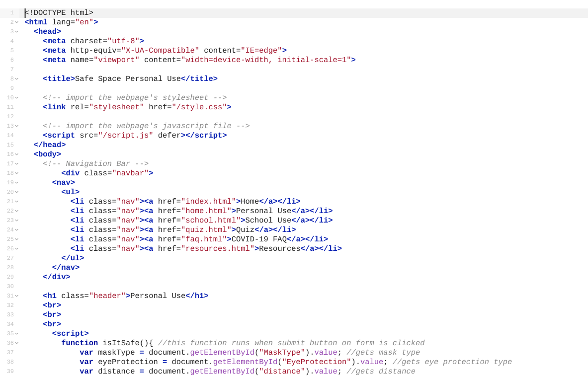Screen dimensions: 588x376
Task: Click the "IE=edge" content value
Action: [261, 50]
